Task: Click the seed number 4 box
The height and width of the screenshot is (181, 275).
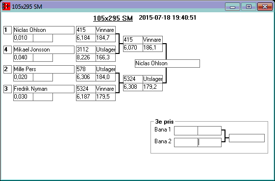Action: 7,50
